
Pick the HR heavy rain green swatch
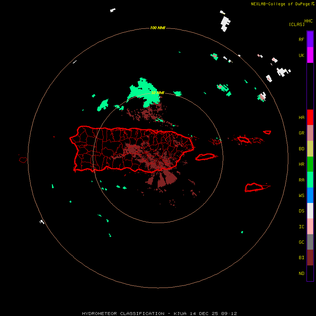click(310, 164)
